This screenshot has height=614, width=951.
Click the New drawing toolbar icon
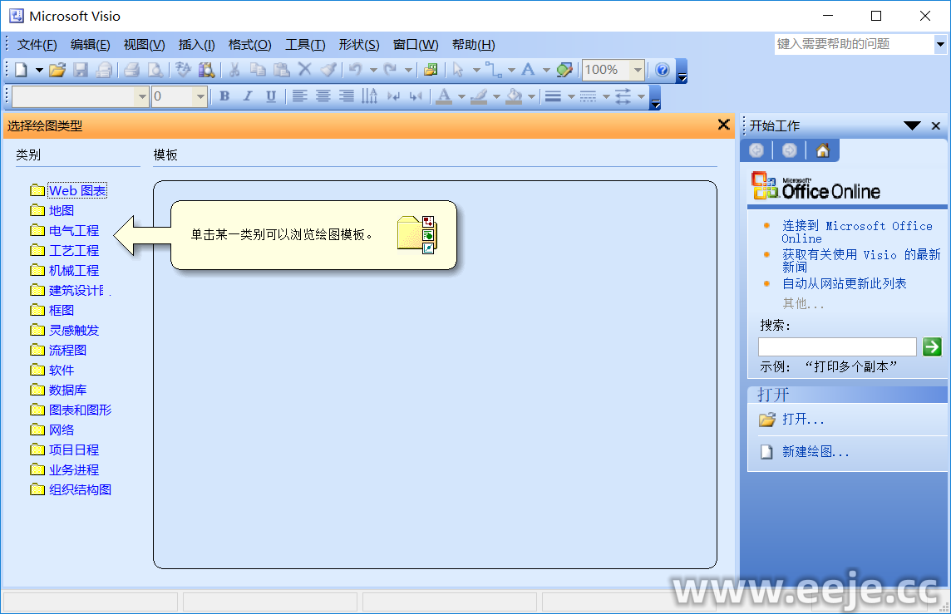click(x=22, y=71)
